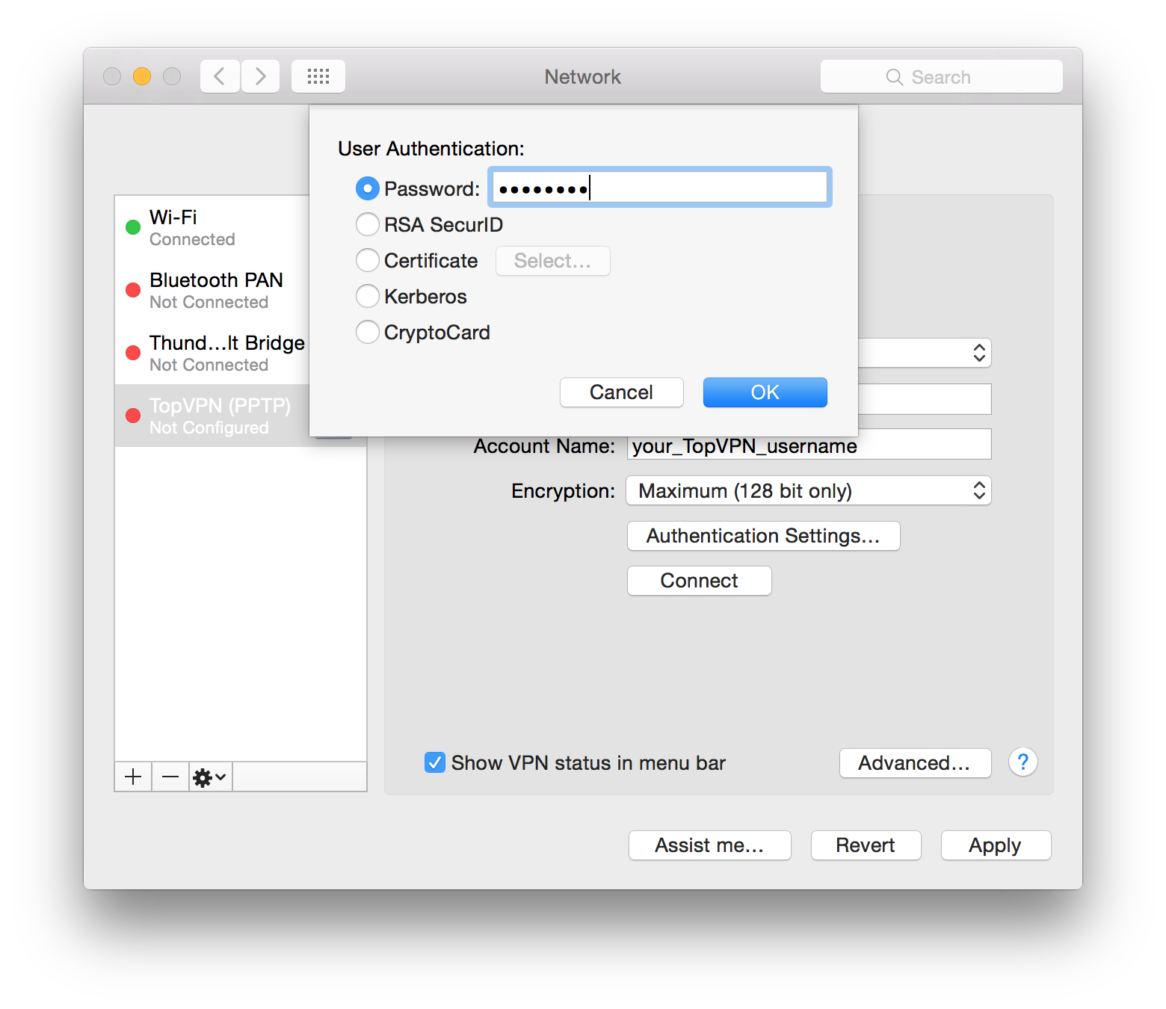This screenshot has width=1166, height=1009.
Task: Go back with the left chevron button
Action: tap(220, 76)
